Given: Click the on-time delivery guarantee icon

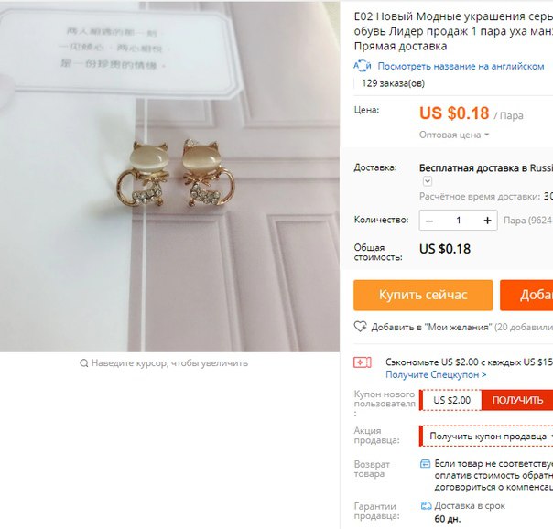Looking at the screenshot, I should 426,506.
